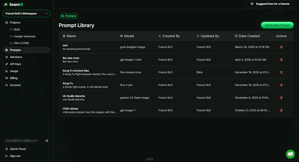Click the Prompts breadcrumb pill
This screenshot has height=162, width=299.
[69, 16]
